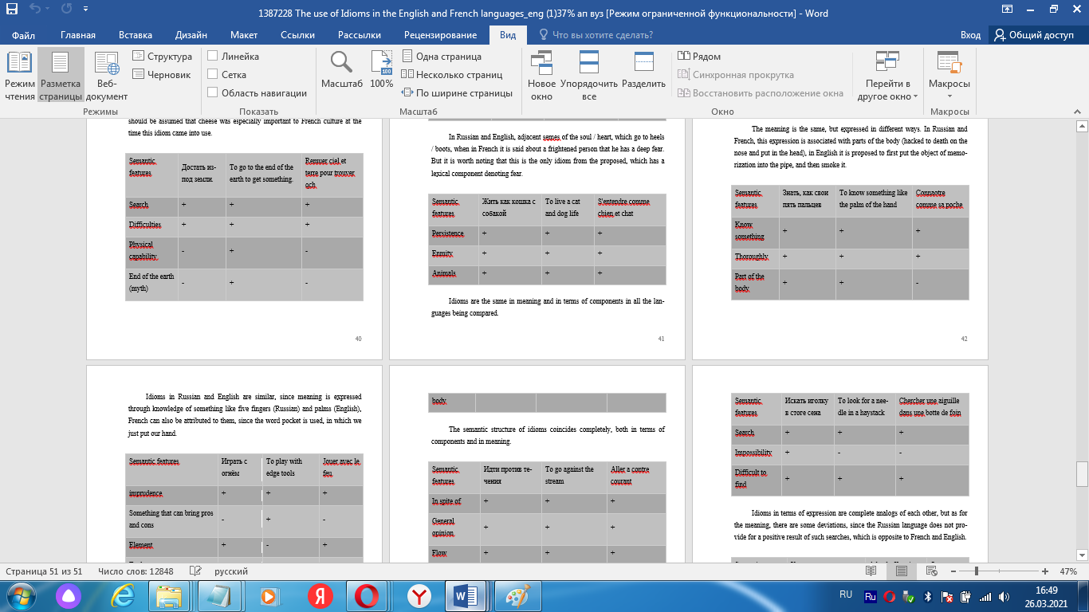Switch to the Review (Рецензирование) tab
The image size is (1089, 612).
[440, 35]
